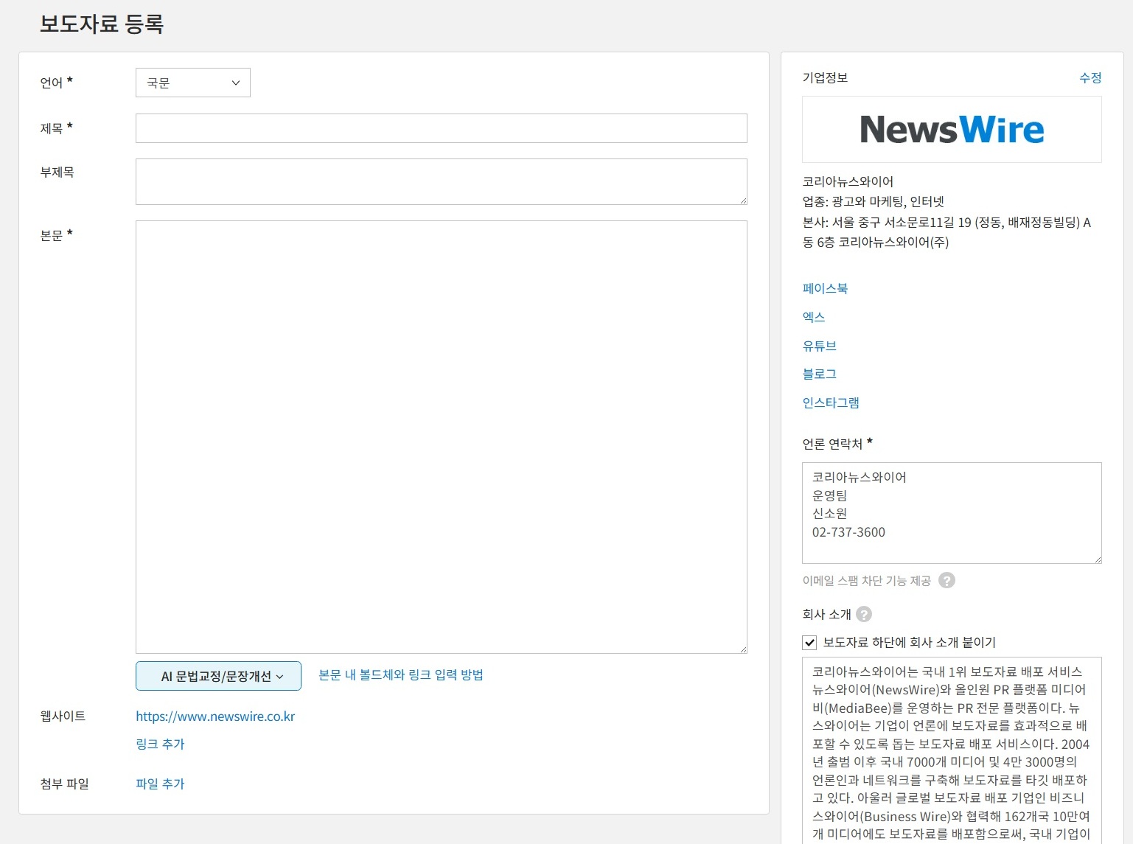Click the 코리아뉴스와이어 company name text
The image size is (1133, 844).
click(848, 181)
